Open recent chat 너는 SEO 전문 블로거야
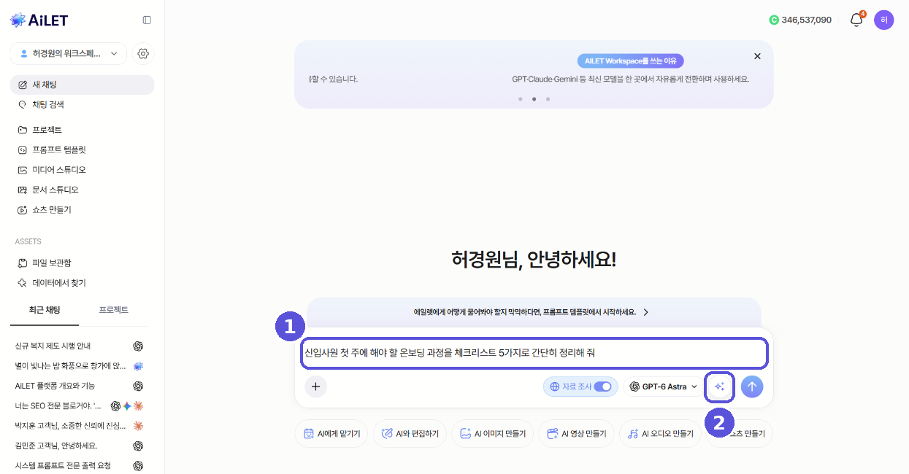The height and width of the screenshot is (474, 909). pyautogui.click(x=79, y=405)
